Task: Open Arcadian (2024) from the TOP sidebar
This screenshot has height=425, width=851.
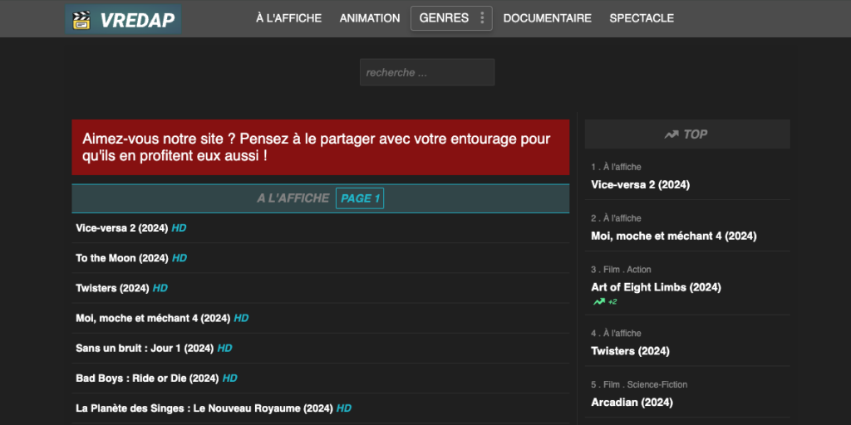Action: point(632,403)
